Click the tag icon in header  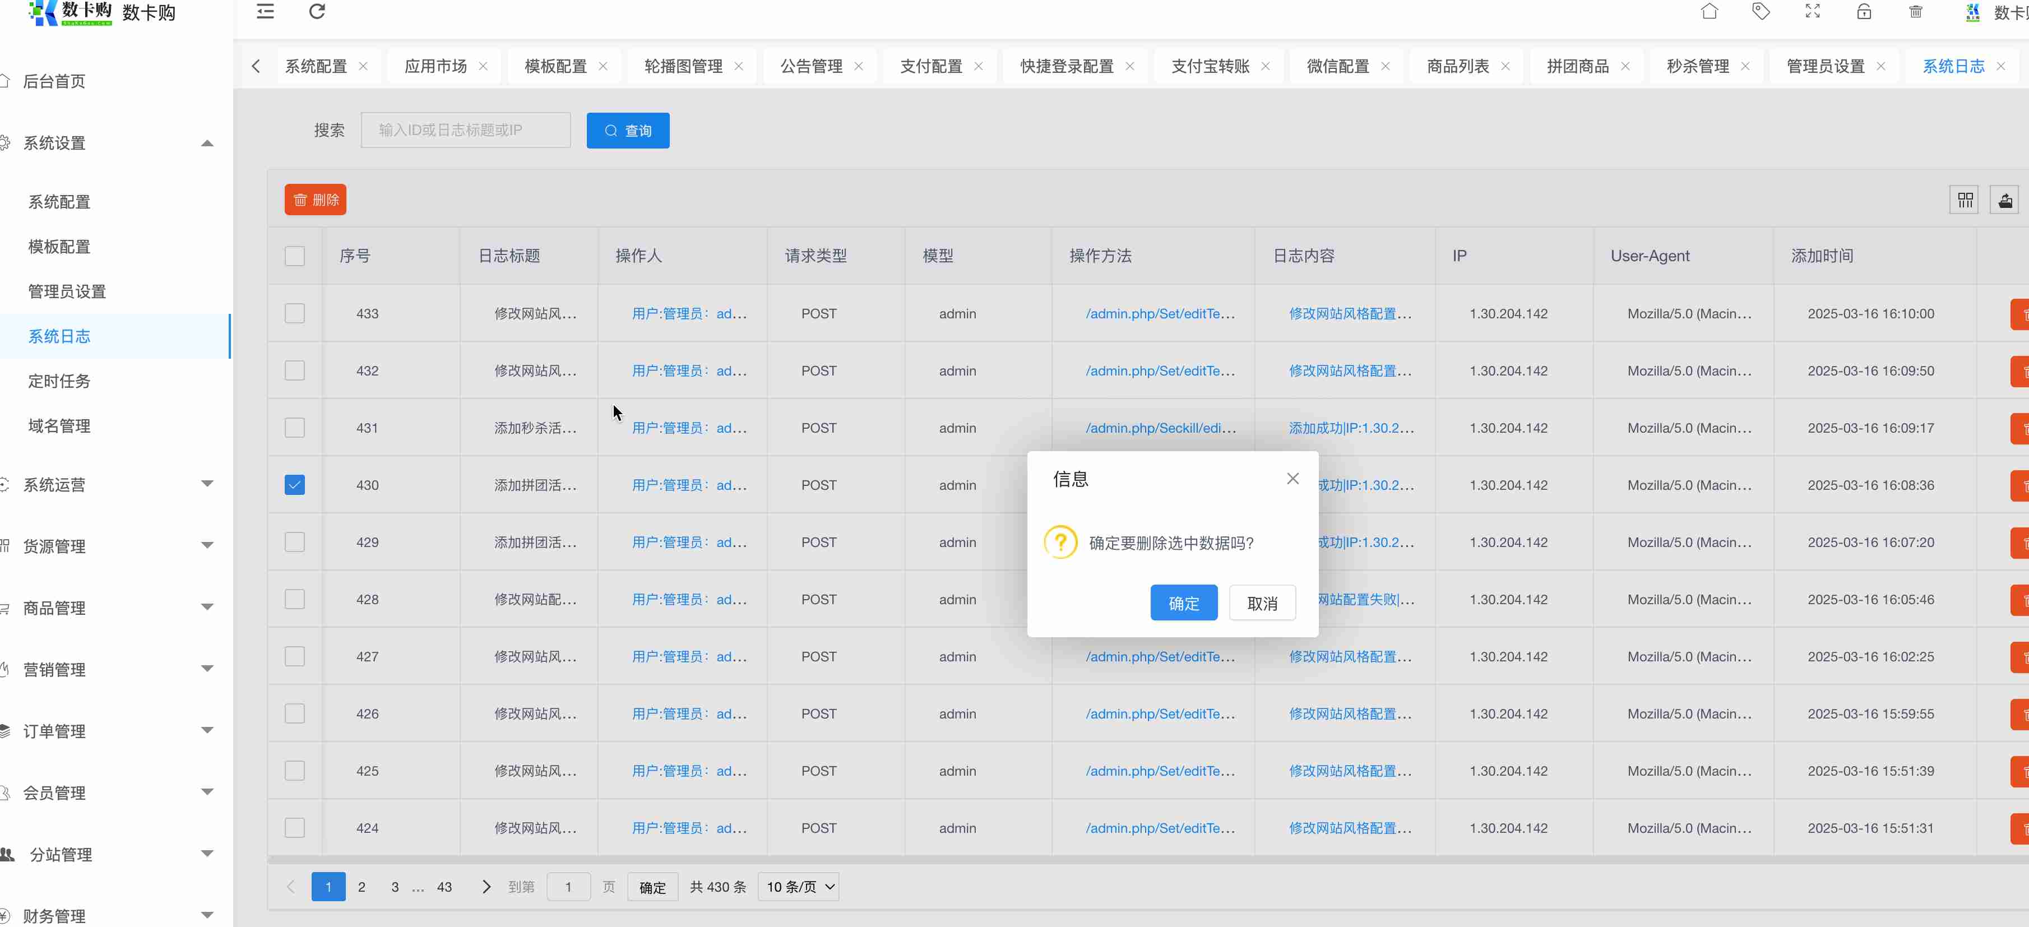pyautogui.click(x=1761, y=12)
